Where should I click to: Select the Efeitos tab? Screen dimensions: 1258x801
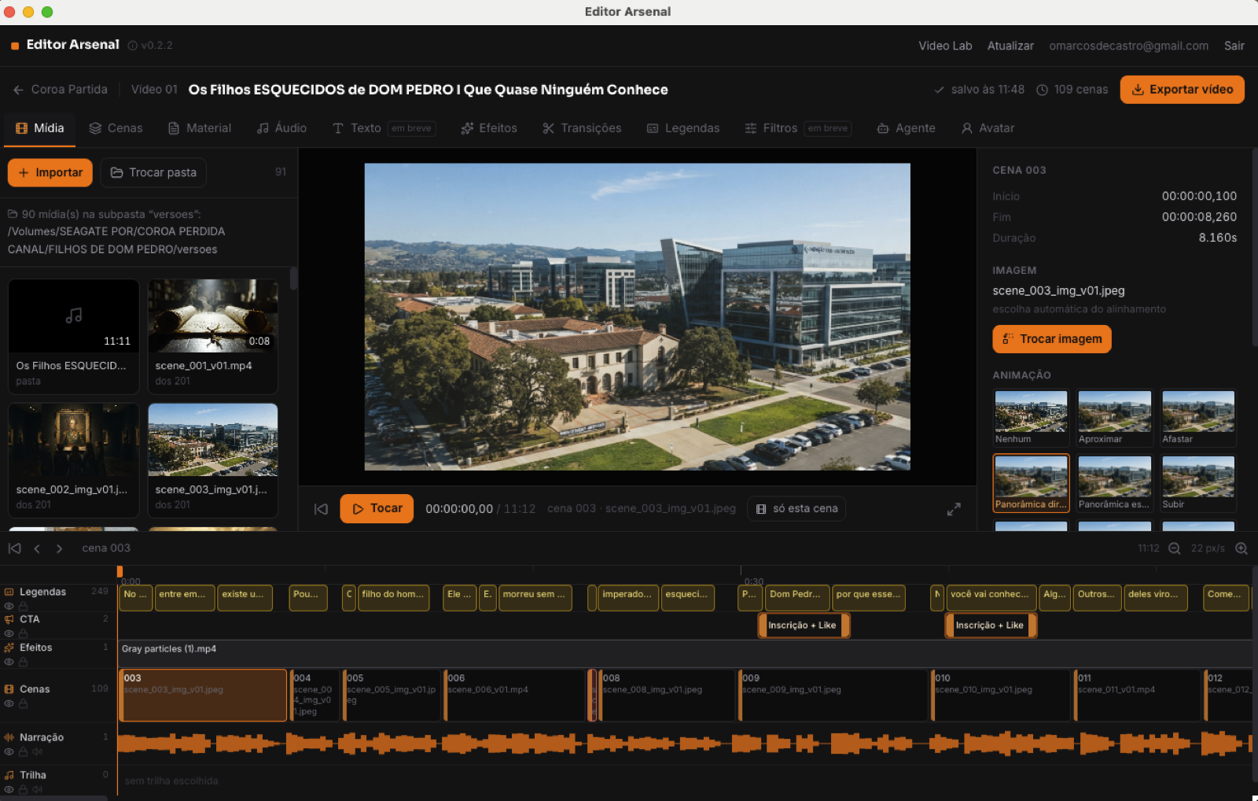tap(489, 128)
